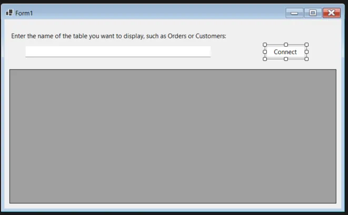This screenshot has height=215, width=348.
Task: Click the middle-left resize handle of Connect
Action: point(265,52)
